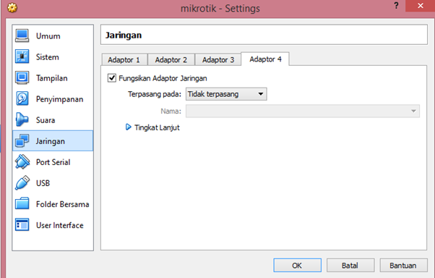435x278 pixels.
Task: Select the Folder Bersama folder icon
Action: [x=22, y=203]
